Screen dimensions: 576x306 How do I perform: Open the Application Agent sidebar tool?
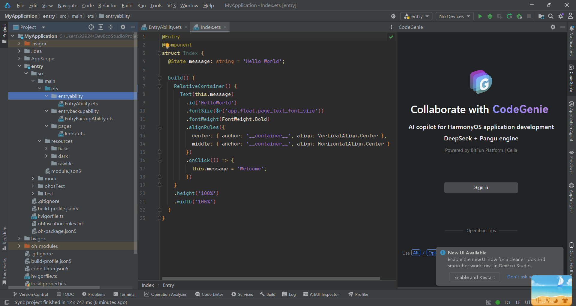pyautogui.click(x=571, y=121)
